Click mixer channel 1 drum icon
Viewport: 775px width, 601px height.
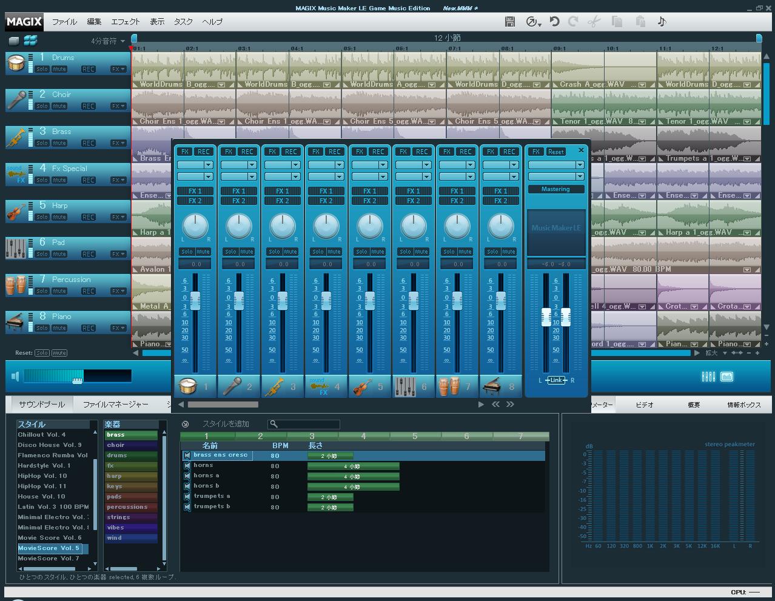click(x=188, y=386)
